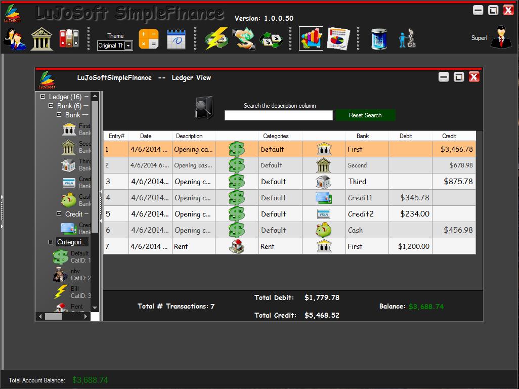Click the tree vertical scrollbar down arrow

click(x=95, y=308)
